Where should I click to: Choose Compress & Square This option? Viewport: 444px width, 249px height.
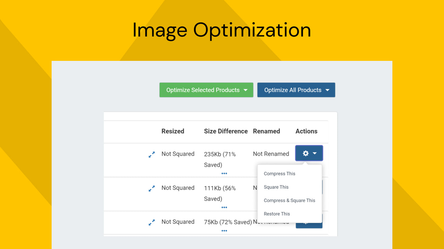coord(289,200)
